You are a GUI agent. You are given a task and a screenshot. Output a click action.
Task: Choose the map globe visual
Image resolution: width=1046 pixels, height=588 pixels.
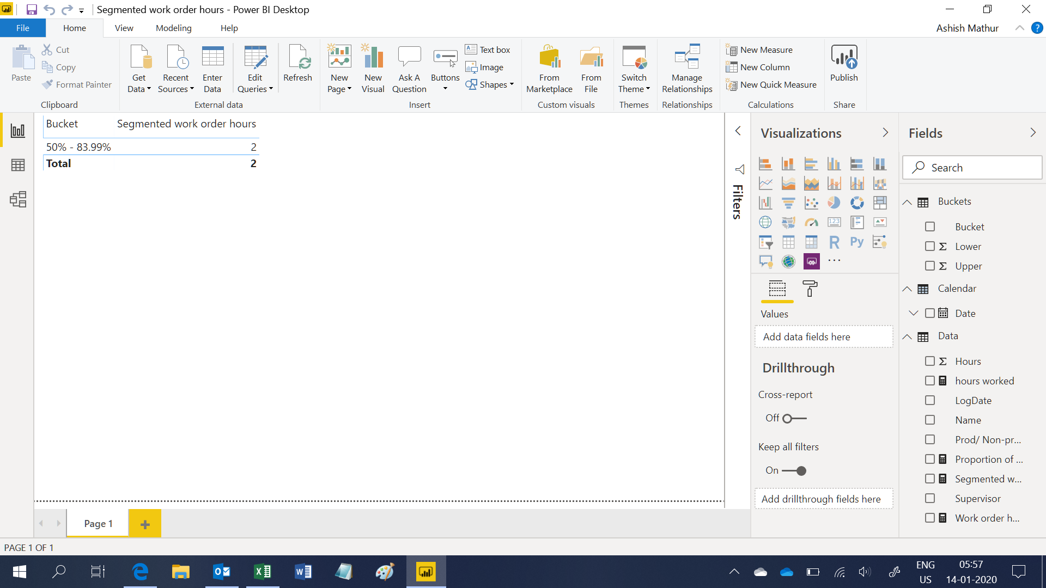(765, 222)
